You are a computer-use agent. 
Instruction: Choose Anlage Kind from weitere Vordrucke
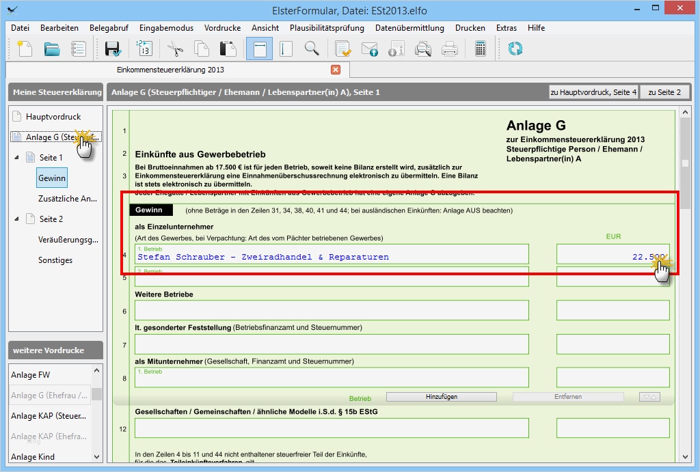(x=33, y=457)
